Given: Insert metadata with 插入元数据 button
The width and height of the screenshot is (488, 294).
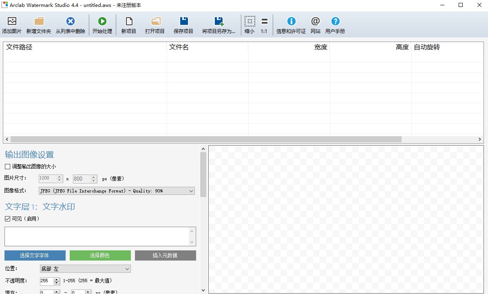Looking at the screenshot, I should [x=165, y=255].
